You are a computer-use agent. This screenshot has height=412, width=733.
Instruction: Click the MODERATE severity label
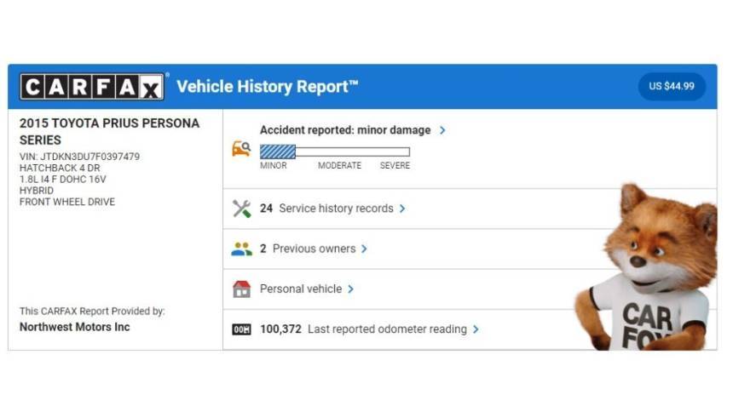339,166
